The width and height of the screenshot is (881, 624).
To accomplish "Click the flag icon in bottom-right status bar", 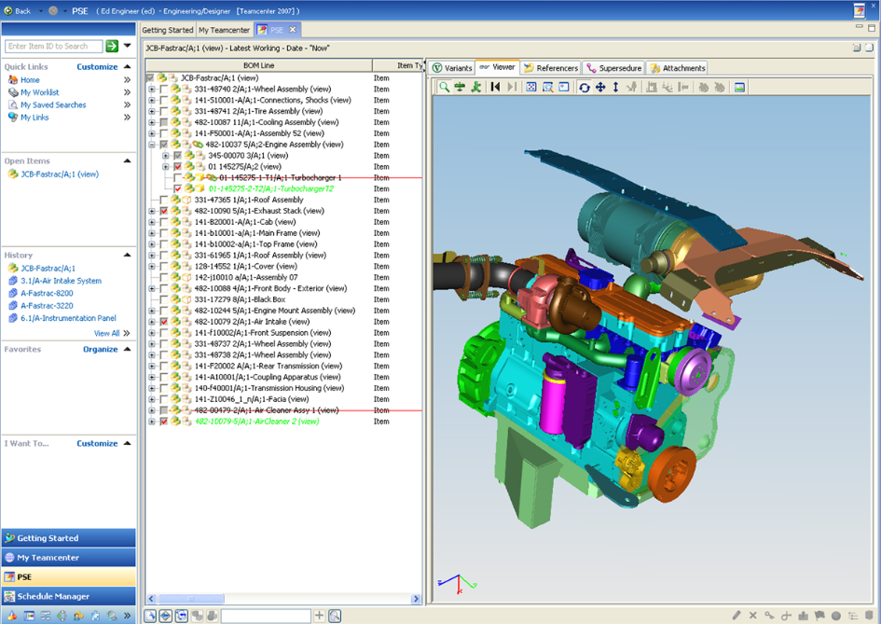I will coord(819,616).
